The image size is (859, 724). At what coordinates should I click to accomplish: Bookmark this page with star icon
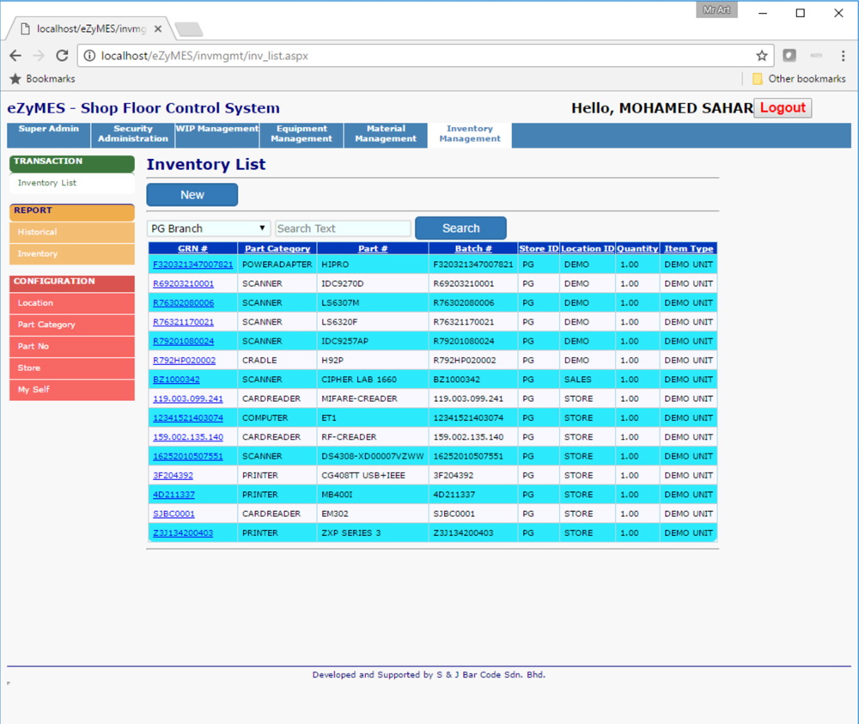[x=761, y=56]
